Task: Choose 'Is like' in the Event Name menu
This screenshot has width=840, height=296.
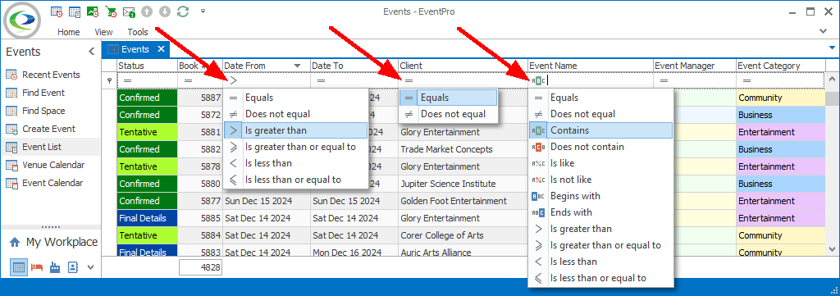Action: click(x=600, y=163)
